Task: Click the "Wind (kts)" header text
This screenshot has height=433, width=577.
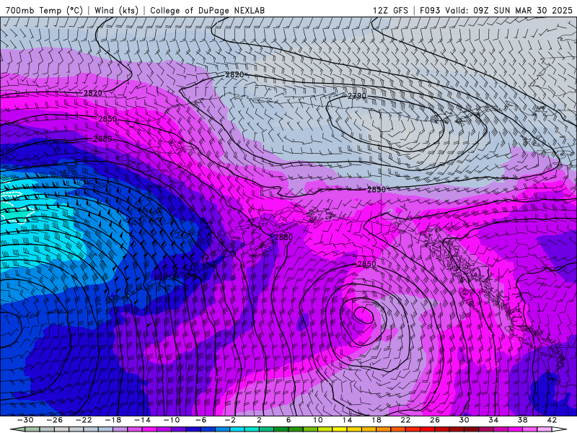Action: pos(116,11)
